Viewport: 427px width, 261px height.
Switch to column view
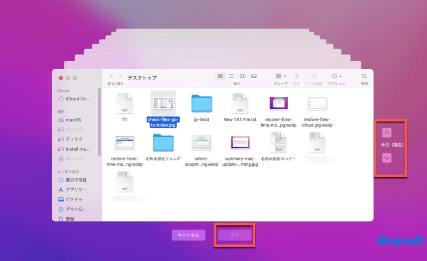pyautogui.click(x=242, y=76)
